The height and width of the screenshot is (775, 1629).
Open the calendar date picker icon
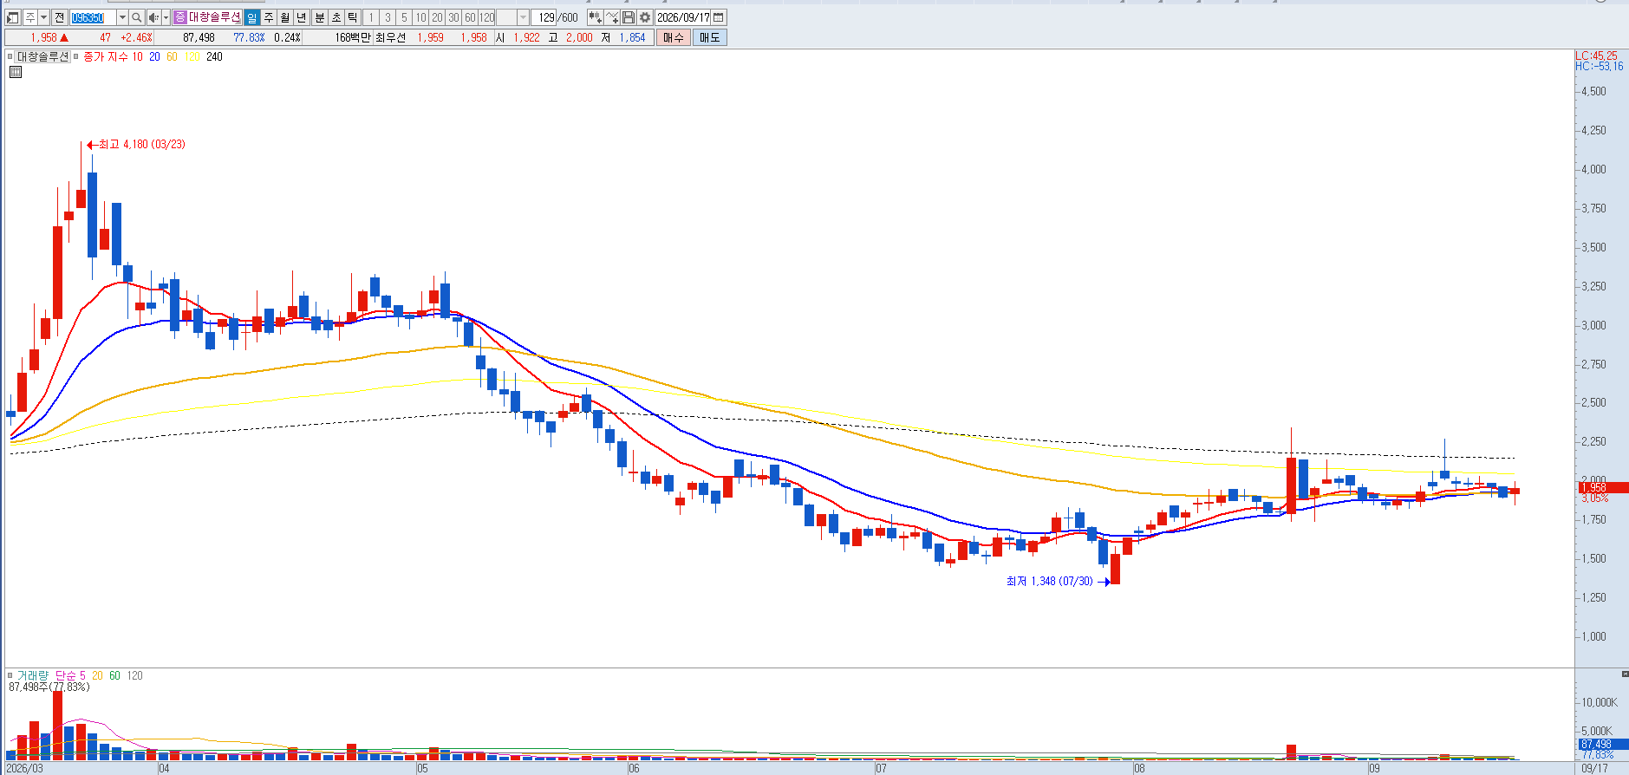click(719, 17)
